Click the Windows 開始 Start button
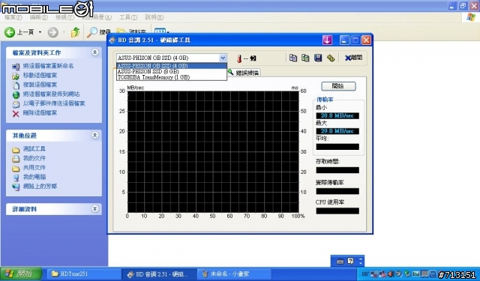The image size is (480, 281). pos(21,274)
